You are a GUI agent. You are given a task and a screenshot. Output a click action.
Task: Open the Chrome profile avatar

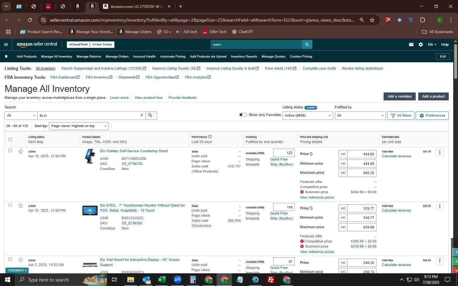click(439, 20)
